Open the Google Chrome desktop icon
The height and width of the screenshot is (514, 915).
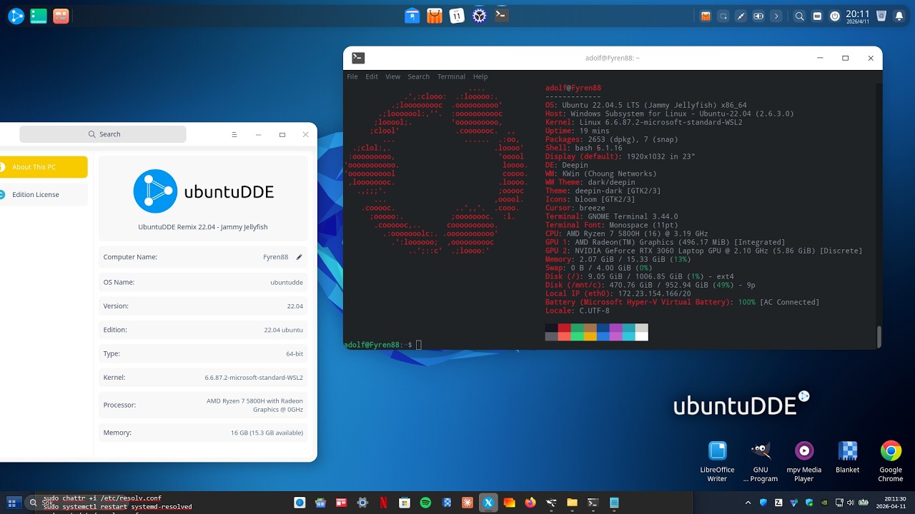(891, 461)
